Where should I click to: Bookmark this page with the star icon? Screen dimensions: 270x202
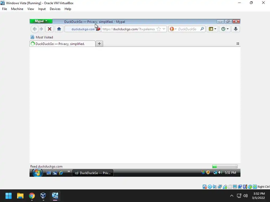[x=158, y=29]
